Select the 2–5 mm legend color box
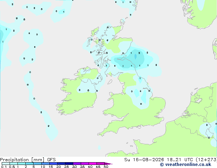Viewport: 217px width, 168px height. pos(29,164)
